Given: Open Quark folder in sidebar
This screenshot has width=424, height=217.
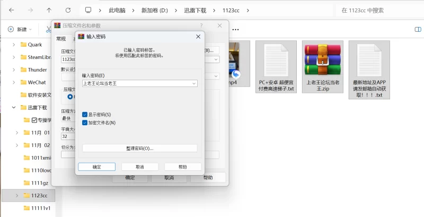Looking at the screenshot, I should (31, 45).
